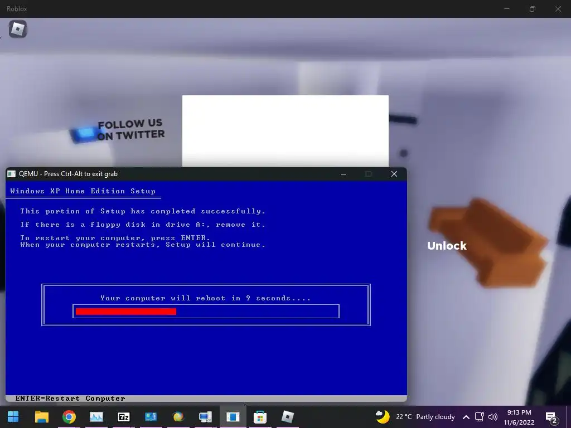Open the blue control panel taskbar icon

[151, 417]
